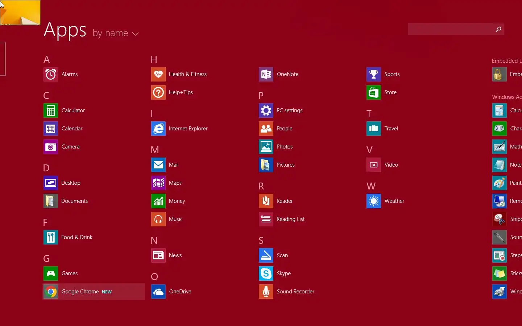Open the Travel suitcase icon
Screen dimensions: 522x326
tap(374, 129)
